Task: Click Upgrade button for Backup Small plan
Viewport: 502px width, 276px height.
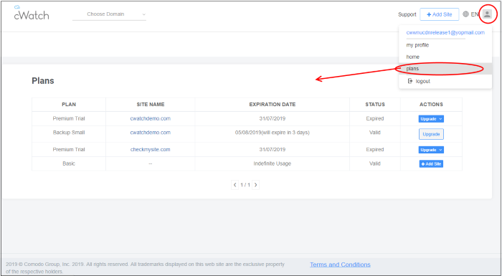Action: tap(431, 134)
